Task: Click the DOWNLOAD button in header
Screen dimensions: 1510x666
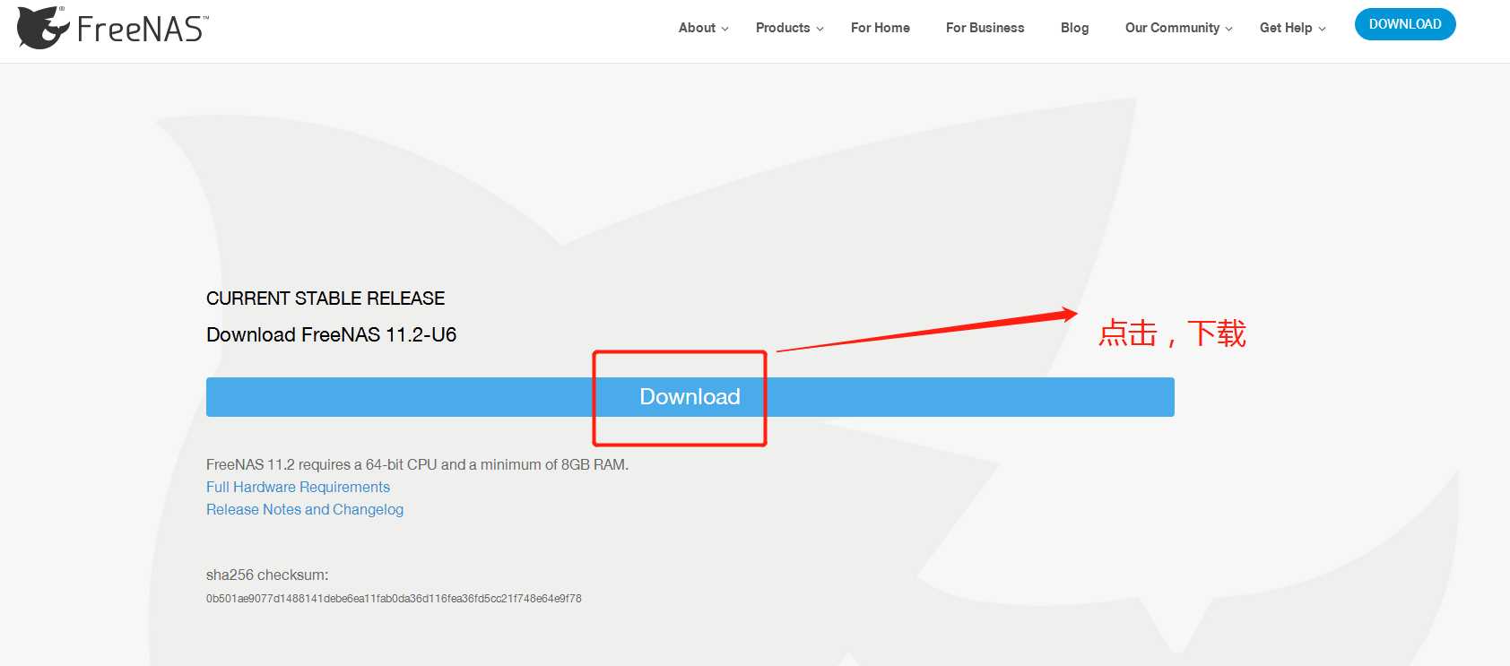Action: pyautogui.click(x=1405, y=24)
